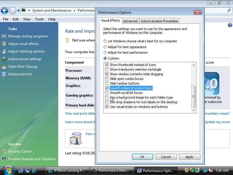Click Show Desktop quick launch icon
The image size is (233, 175).
pos(20,171)
